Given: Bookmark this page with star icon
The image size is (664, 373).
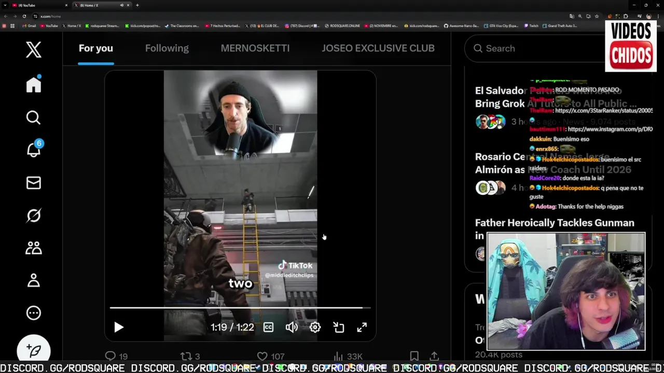Looking at the screenshot, I should 597,17.
